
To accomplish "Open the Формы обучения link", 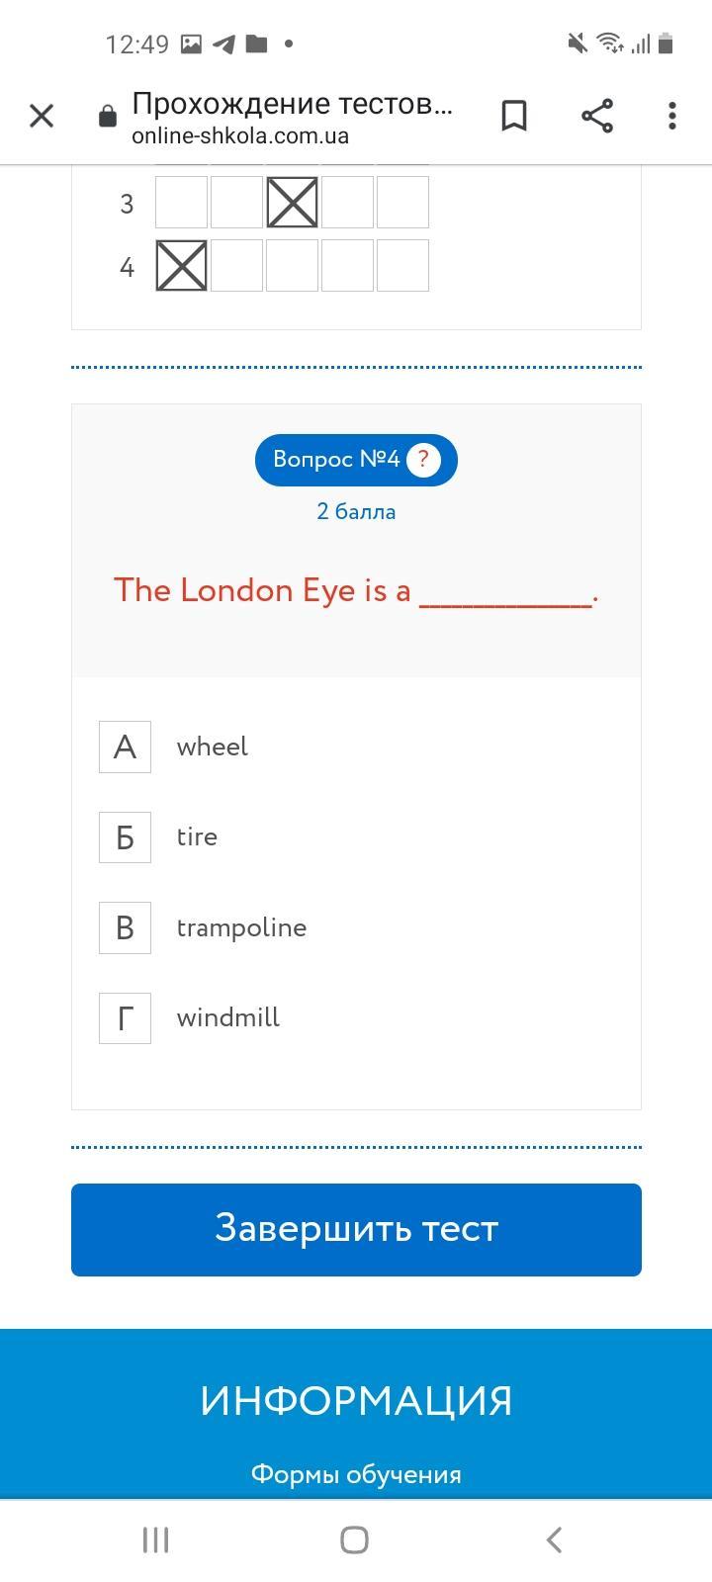I will point(356,1474).
